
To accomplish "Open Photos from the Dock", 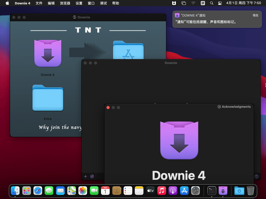I will click(x=83, y=191).
